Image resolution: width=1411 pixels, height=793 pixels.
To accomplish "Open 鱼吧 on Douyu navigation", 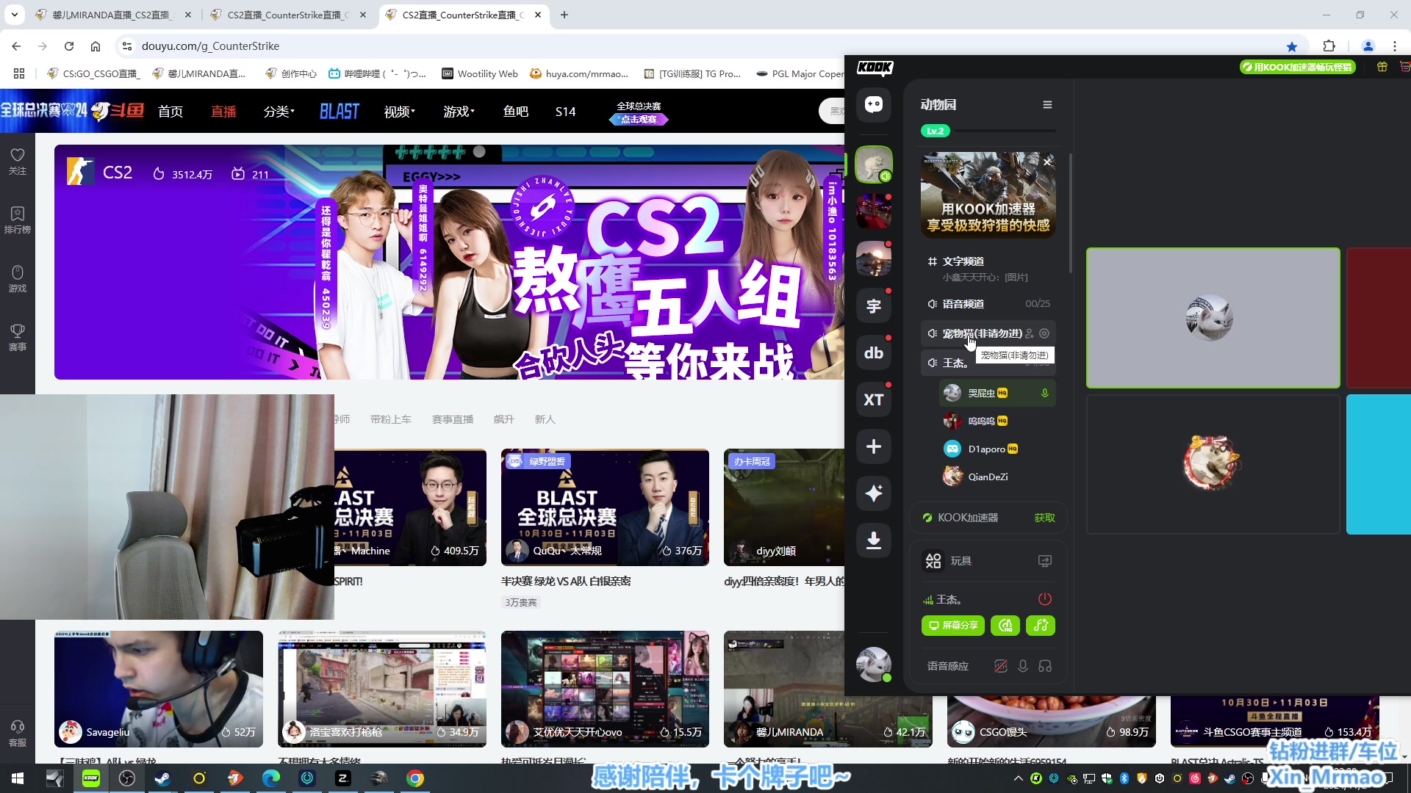I will tap(516, 112).
